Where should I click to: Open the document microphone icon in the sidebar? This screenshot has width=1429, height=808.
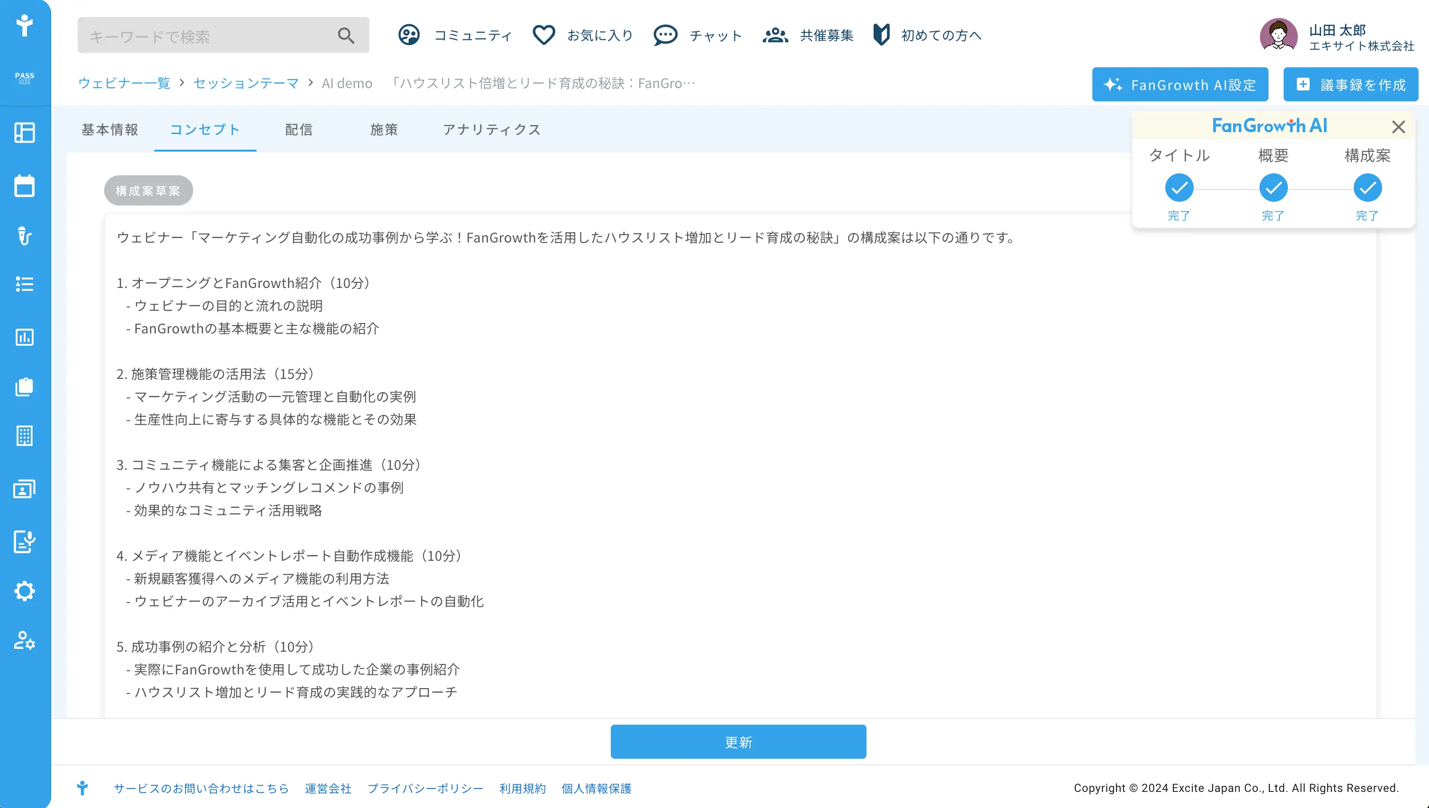[25, 542]
